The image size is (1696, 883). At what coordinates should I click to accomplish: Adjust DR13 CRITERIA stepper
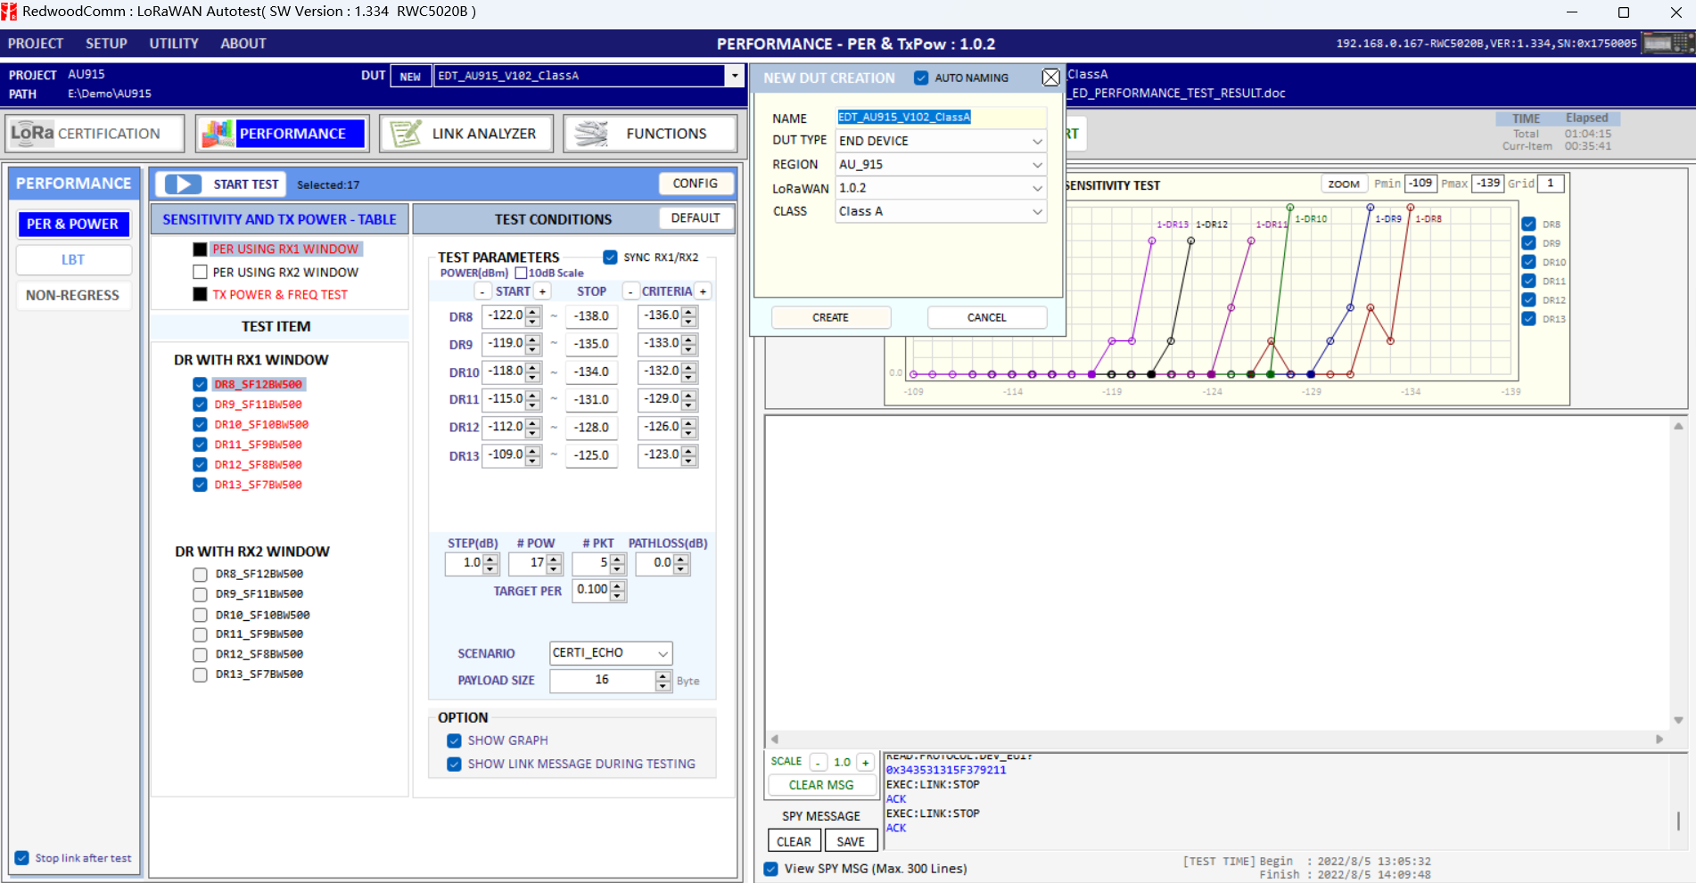(x=689, y=455)
